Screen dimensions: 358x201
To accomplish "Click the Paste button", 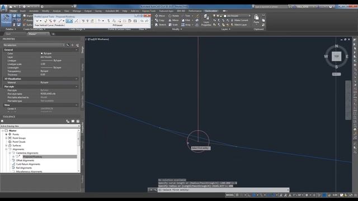I will pyautogui.click(x=256, y=18).
